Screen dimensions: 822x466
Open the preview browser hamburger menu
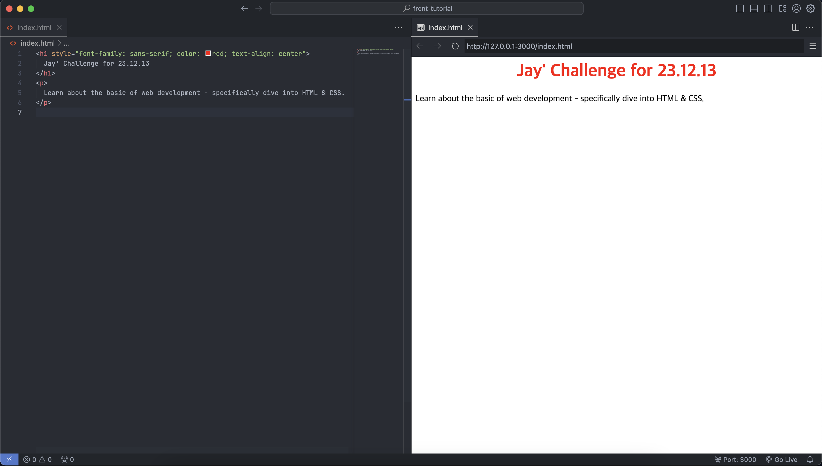coord(813,46)
